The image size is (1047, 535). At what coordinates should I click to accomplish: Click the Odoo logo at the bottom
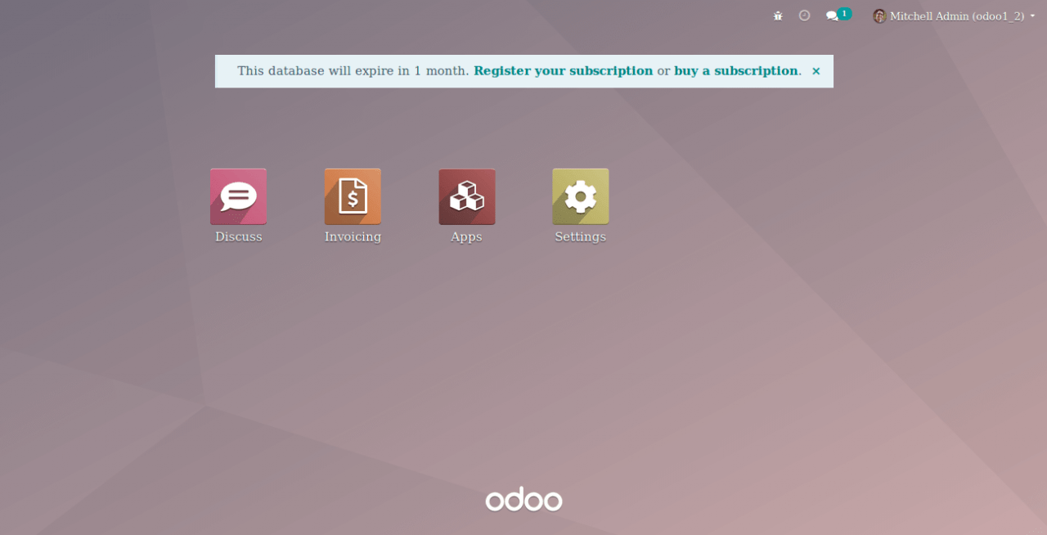click(523, 500)
